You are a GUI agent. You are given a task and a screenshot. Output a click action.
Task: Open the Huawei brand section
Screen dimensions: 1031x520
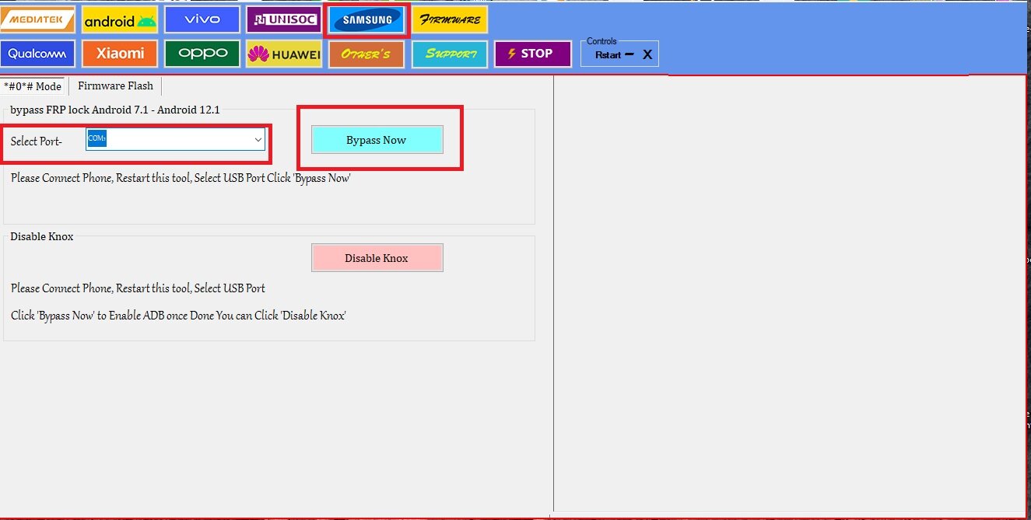coord(284,54)
